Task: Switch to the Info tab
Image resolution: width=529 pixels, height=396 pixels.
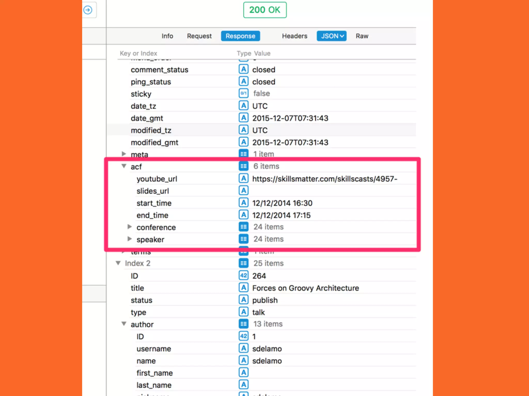Action: tap(167, 36)
